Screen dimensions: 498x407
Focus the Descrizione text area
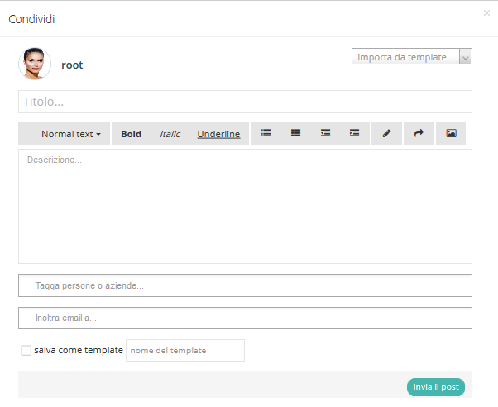coord(245,206)
